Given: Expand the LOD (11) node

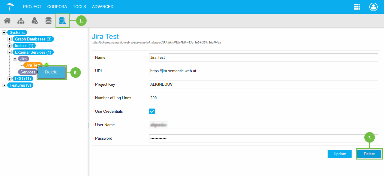Looking at the screenshot, I should [x=10, y=79].
